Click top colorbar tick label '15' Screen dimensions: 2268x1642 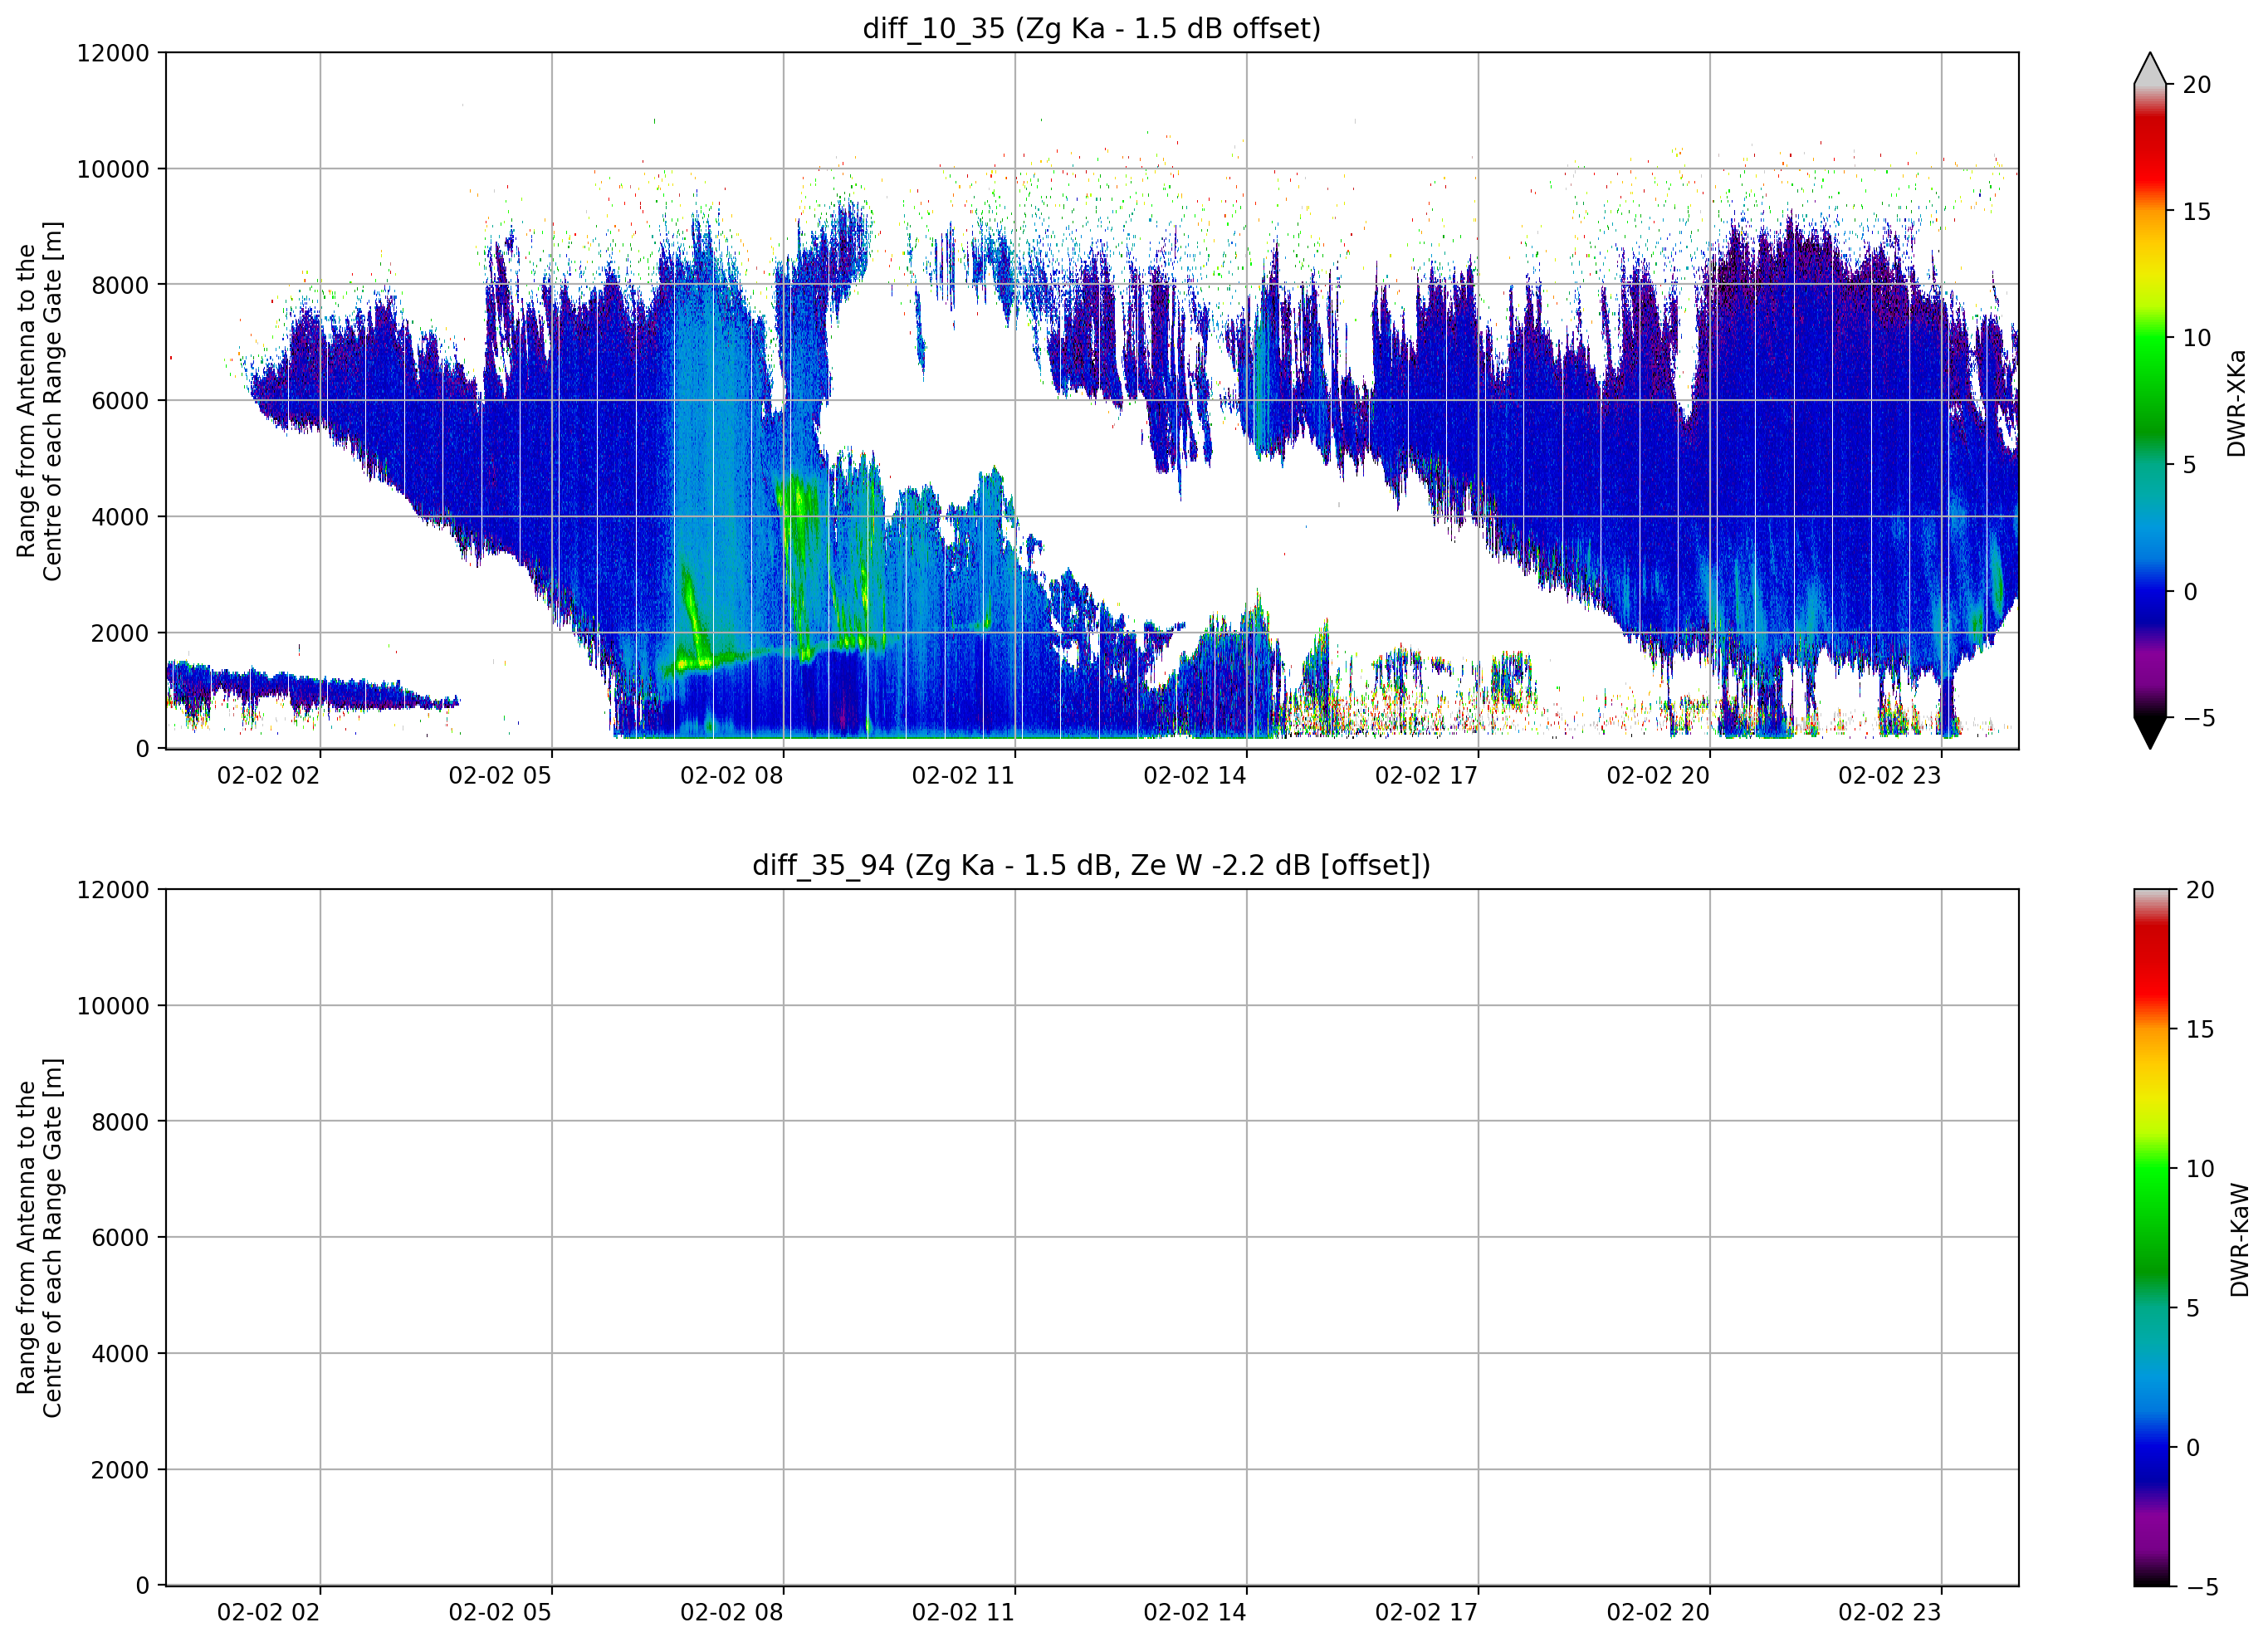2197,212
